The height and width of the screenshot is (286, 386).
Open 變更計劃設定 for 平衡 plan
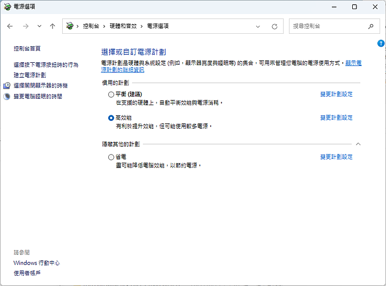(336, 94)
